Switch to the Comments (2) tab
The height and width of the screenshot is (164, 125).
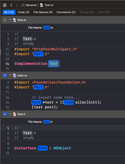click(66, 12)
